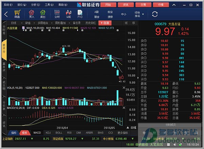Select the 模板 bottom tab
The image size is (204, 149).
[x=24, y=133]
